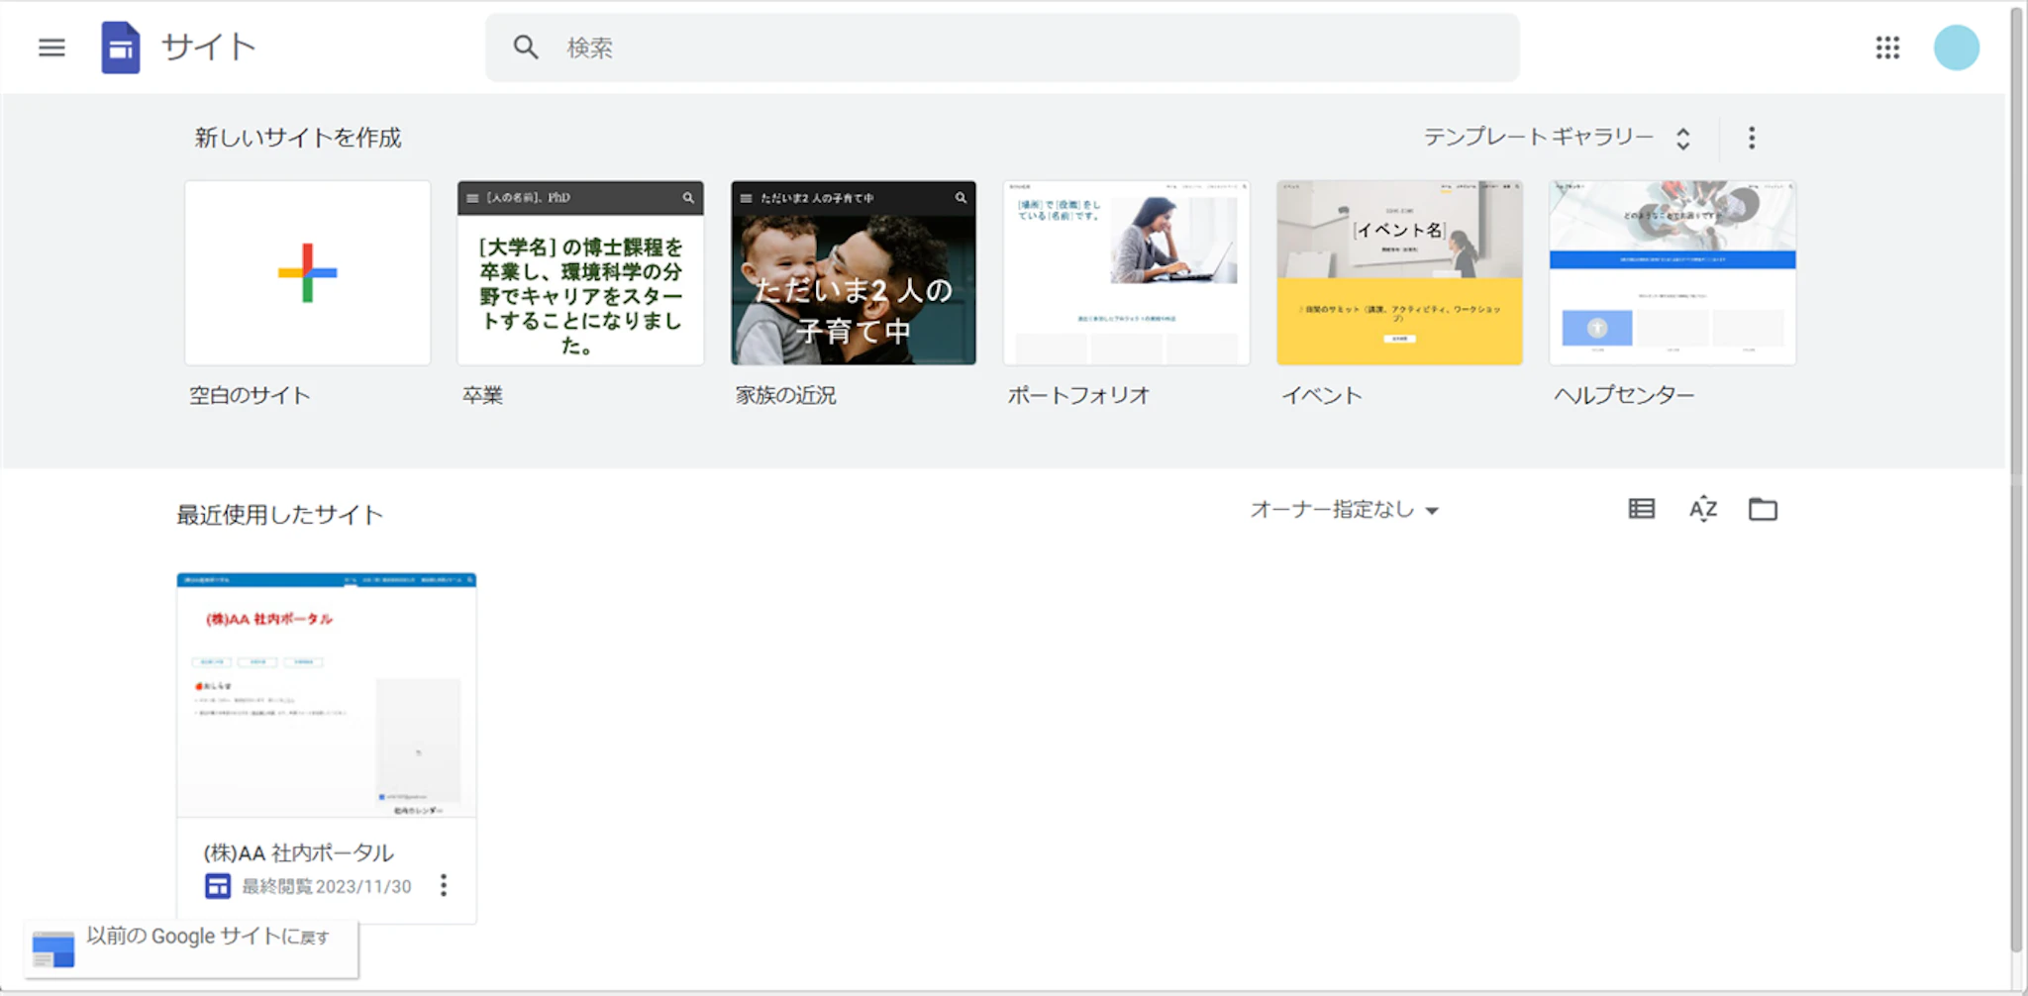Open the オーナー指定なし owner filter dropdown
The width and height of the screenshot is (2028, 996).
tap(1344, 510)
